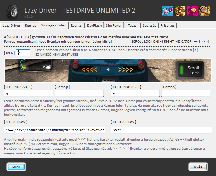Switch to the Teszt tab

[132, 26]
